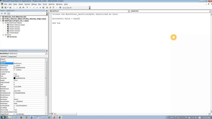Open Object Browser toolbar icon

(x=53, y=8)
